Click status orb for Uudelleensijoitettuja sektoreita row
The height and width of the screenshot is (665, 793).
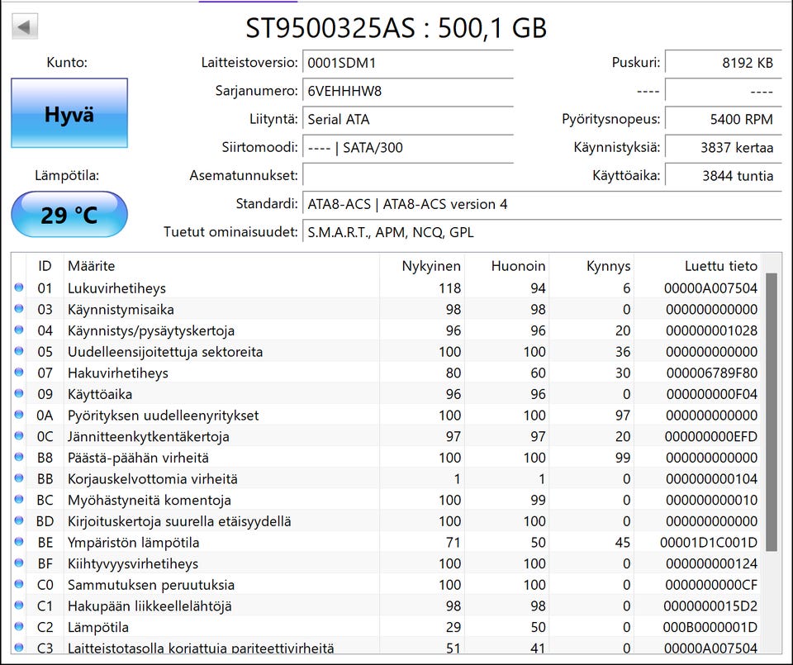point(19,352)
